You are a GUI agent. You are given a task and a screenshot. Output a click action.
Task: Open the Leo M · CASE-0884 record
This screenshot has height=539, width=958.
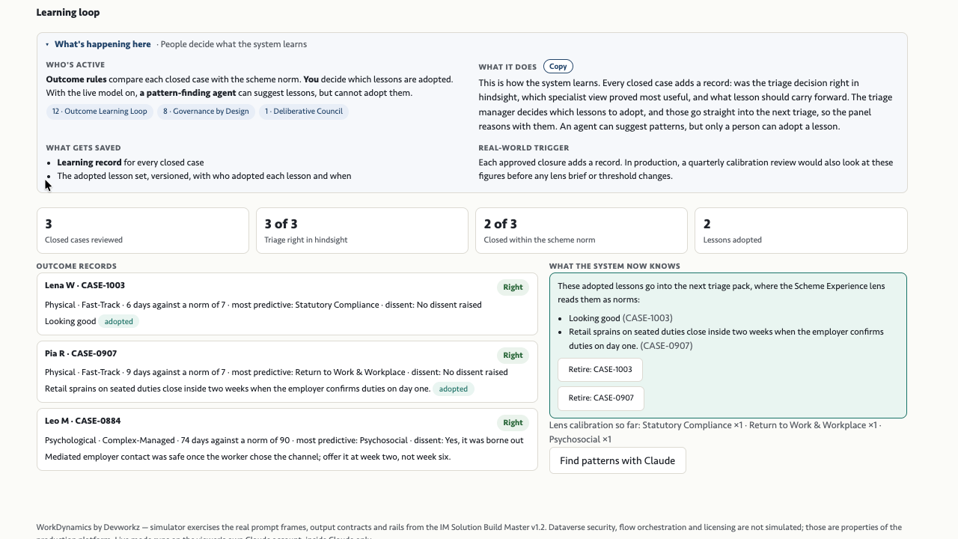click(x=287, y=439)
